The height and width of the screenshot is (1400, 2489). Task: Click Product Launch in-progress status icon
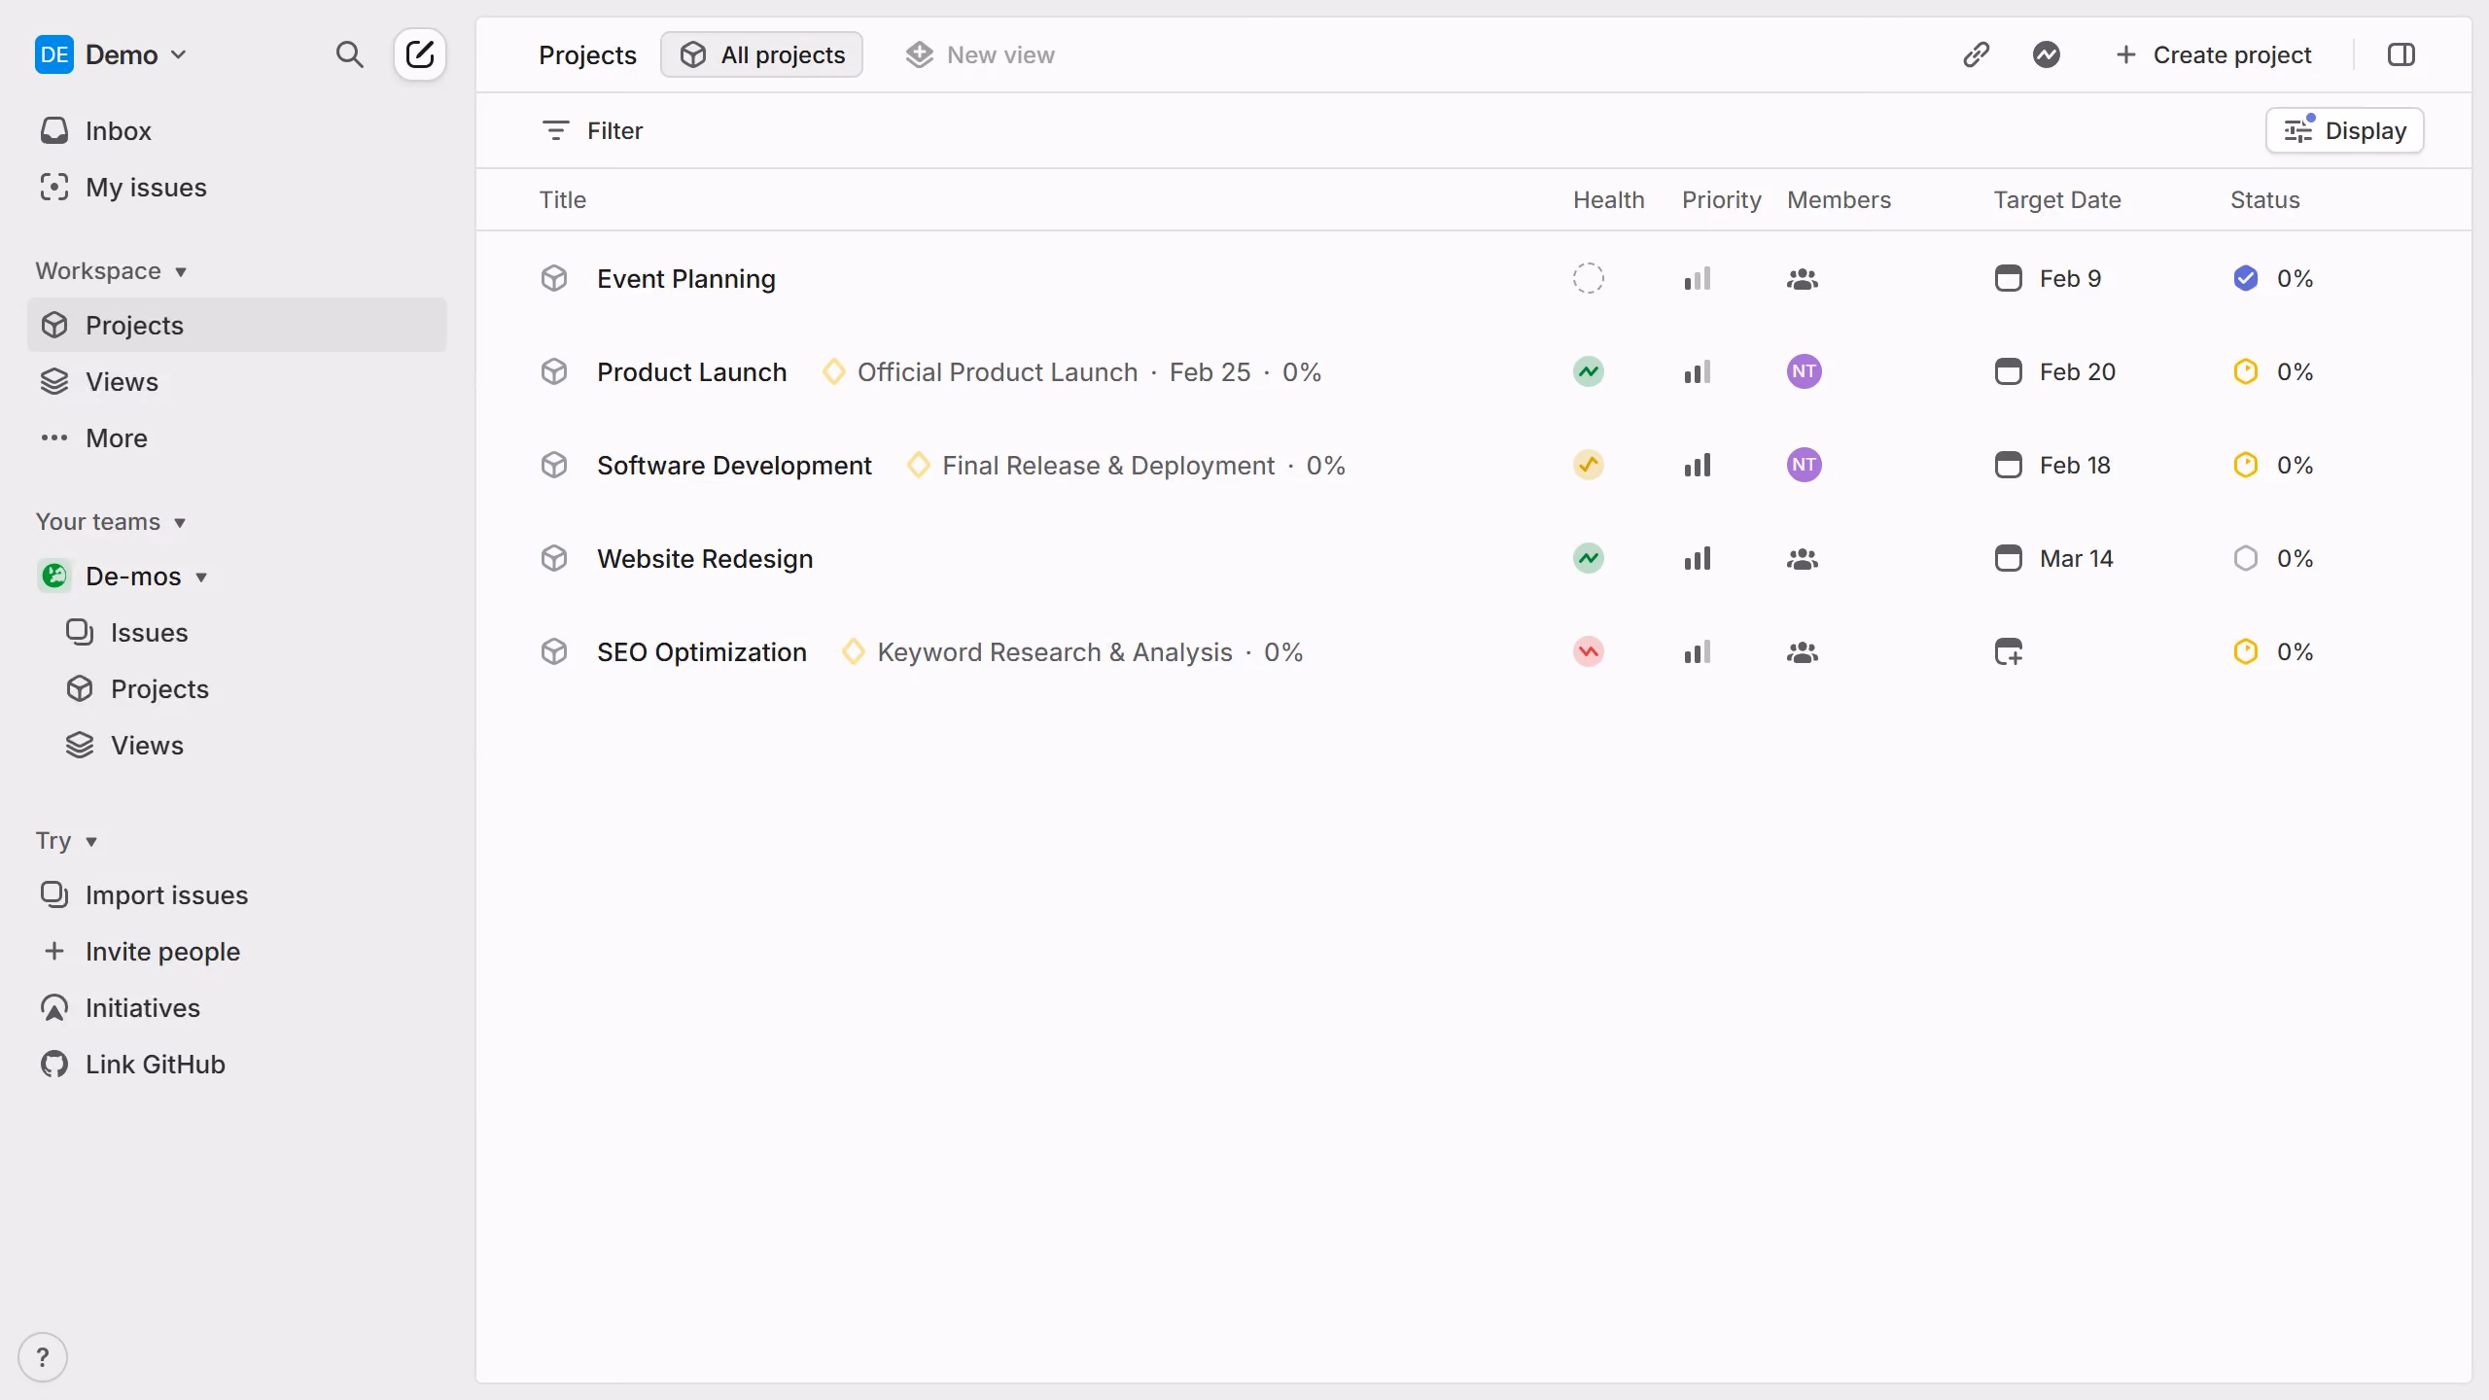[x=2246, y=372]
